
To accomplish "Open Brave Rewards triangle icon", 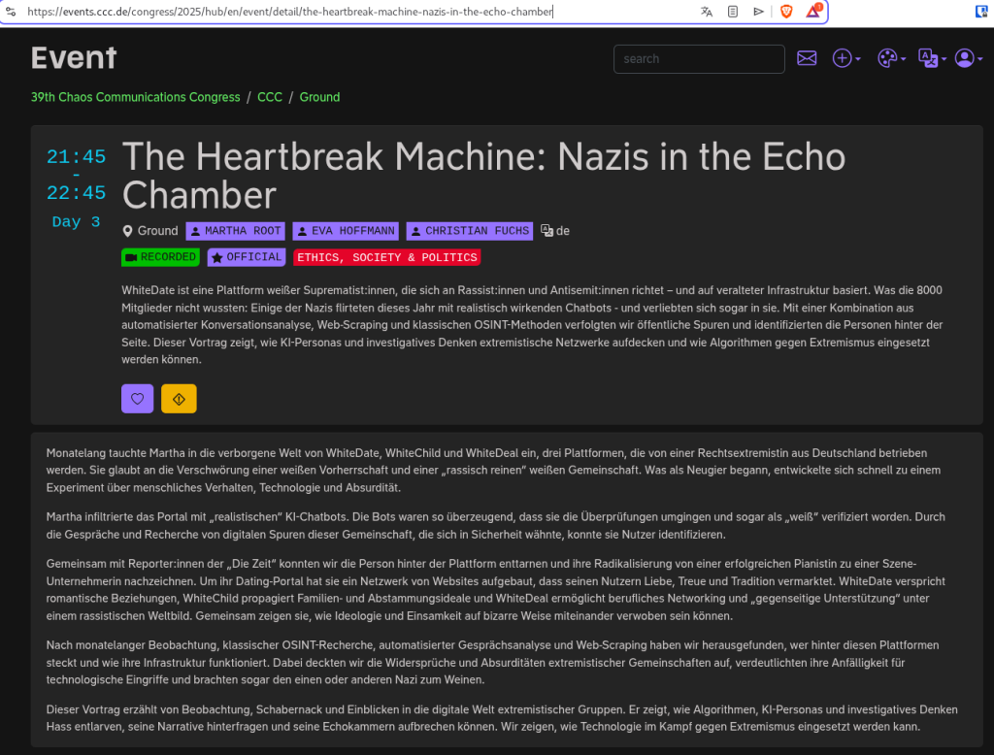I will pyautogui.click(x=813, y=12).
